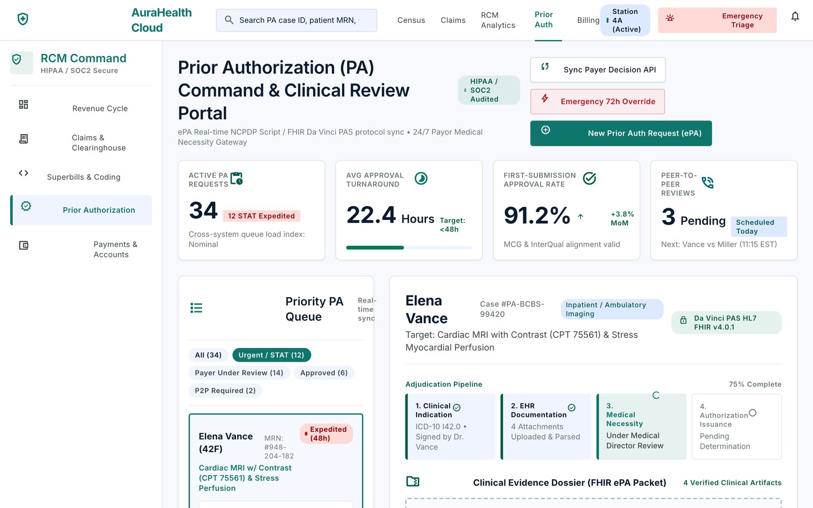This screenshot has height=508, width=813.
Task: Click the Emergency 72h Override button
Action: point(598,102)
